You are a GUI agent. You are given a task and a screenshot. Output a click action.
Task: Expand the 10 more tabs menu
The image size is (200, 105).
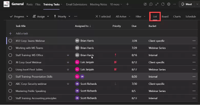tap(116, 4)
